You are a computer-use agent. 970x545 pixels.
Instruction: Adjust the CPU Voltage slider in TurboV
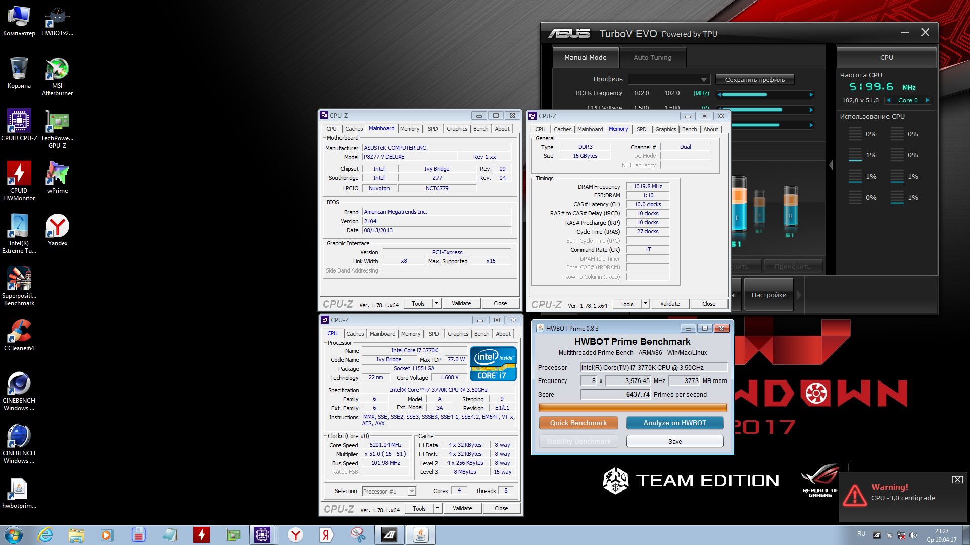[x=764, y=110]
